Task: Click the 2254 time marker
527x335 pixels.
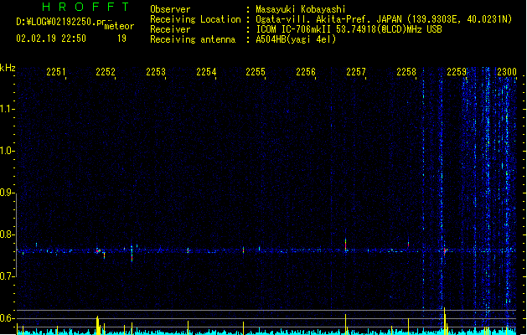Action: pos(206,72)
